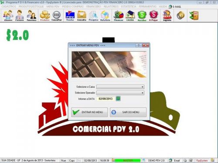Open the PEDIDO COMPRAS menu

73,7
